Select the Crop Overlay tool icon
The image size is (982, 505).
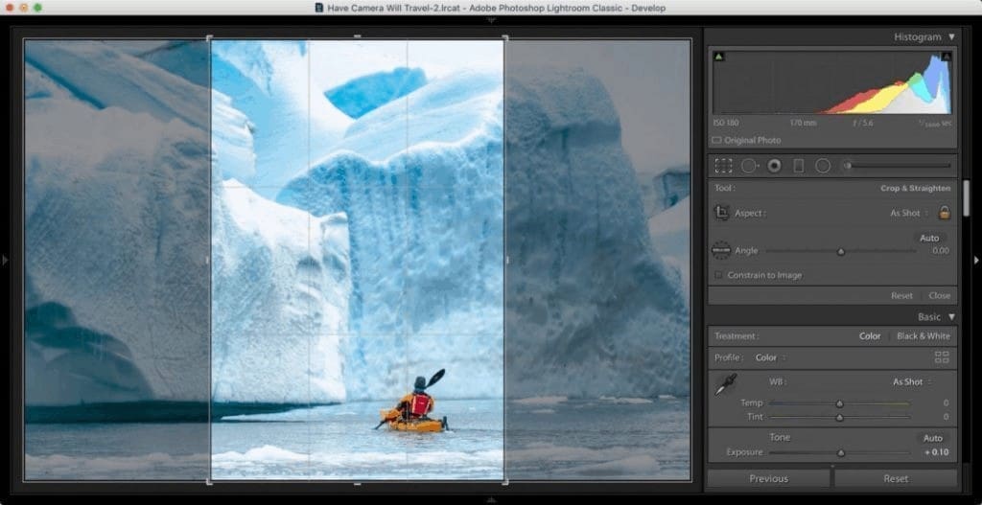(723, 166)
